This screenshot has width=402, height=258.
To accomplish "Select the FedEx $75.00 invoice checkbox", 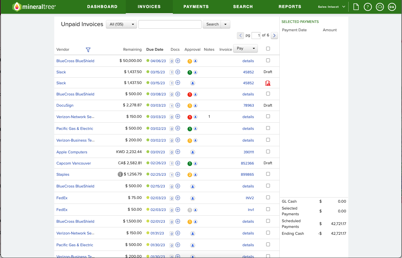I will click(268, 197).
